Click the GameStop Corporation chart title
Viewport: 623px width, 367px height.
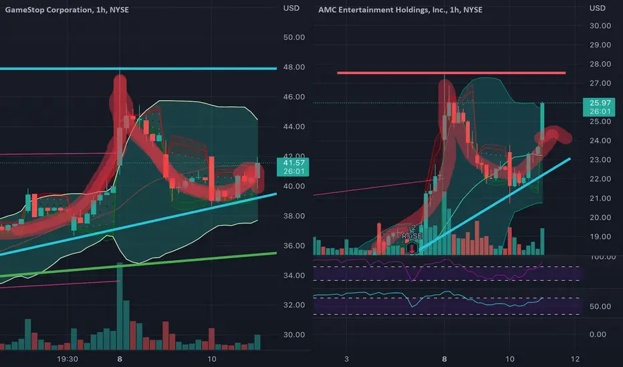[x=67, y=9]
